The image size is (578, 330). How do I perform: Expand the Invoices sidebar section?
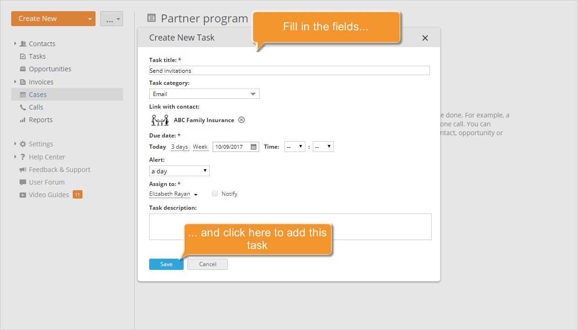[15, 82]
